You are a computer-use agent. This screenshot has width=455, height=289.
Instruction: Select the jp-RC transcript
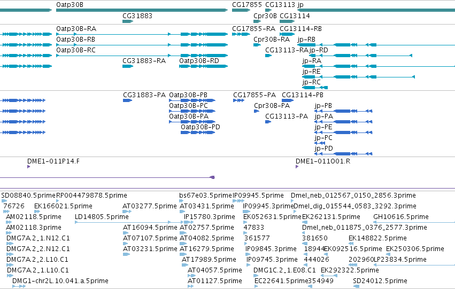(315, 88)
